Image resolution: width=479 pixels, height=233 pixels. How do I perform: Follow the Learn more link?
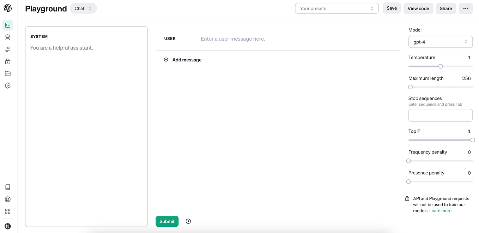coord(440,211)
